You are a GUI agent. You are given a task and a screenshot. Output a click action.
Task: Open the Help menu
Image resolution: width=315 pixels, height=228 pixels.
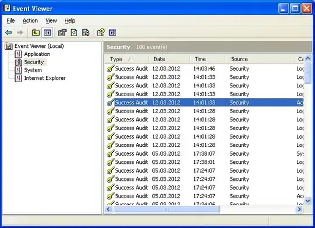tap(70, 20)
